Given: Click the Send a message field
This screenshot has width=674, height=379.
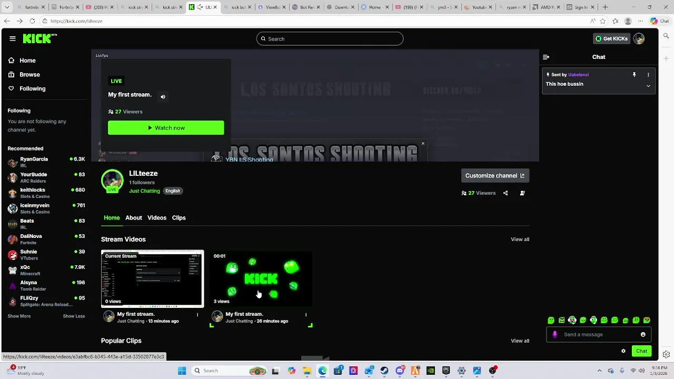Looking at the screenshot, I should point(599,335).
